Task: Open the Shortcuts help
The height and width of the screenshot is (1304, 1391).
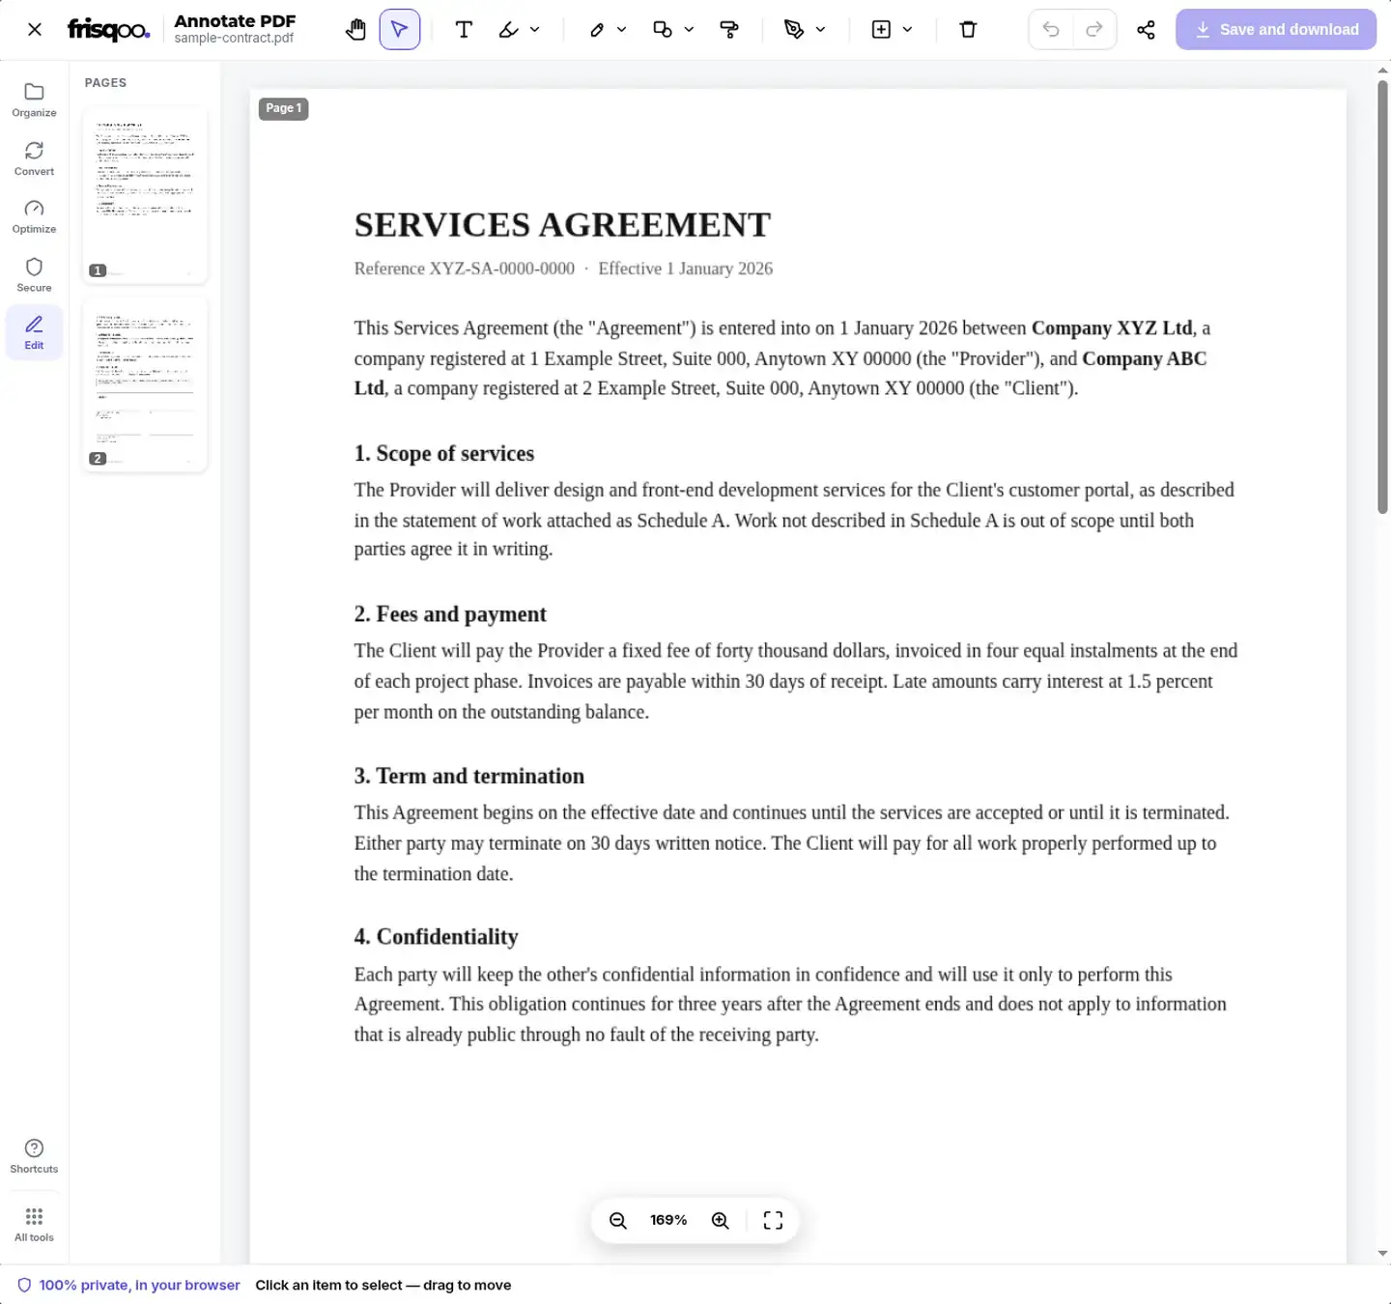Action: [x=34, y=1156]
